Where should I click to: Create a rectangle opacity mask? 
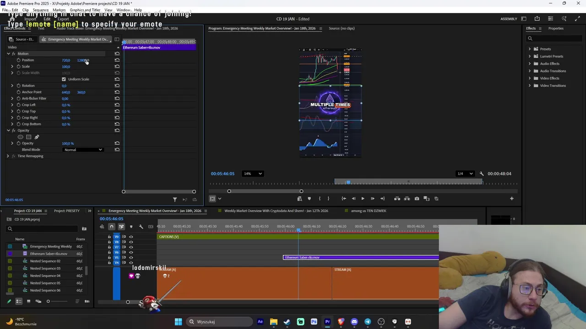tap(28, 137)
